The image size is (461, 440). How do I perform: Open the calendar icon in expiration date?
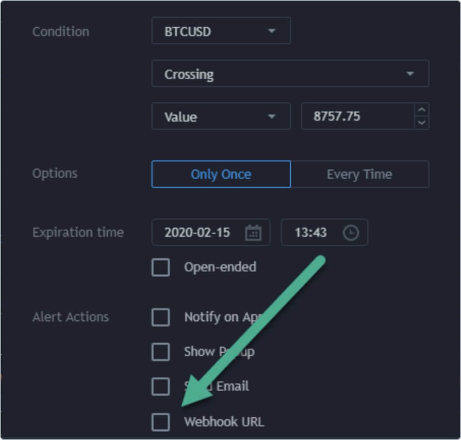pyautogui.click(x=253, y=233)
